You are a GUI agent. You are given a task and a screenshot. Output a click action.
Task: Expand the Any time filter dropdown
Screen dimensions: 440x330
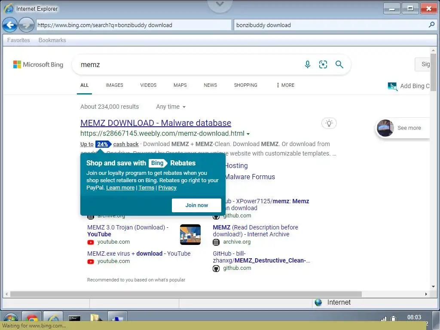click(x=171, y=107)
